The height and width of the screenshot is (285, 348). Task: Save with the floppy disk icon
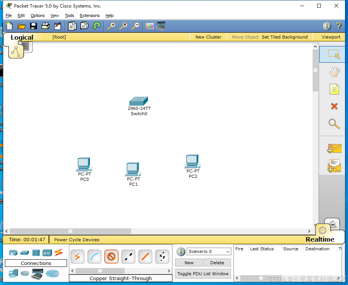(34, 26)
